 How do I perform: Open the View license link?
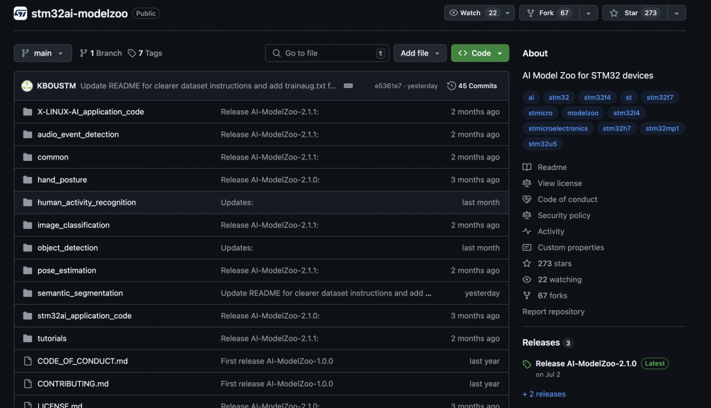point(560,183)
